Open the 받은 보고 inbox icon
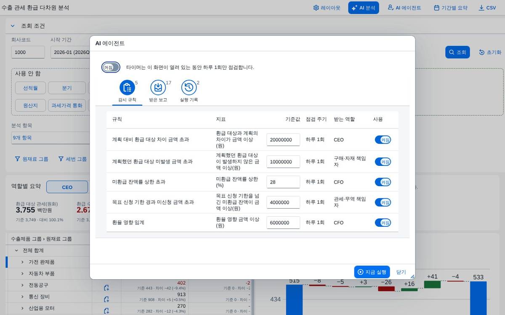Viewport: 505px width, 315px height. [158, 87]
